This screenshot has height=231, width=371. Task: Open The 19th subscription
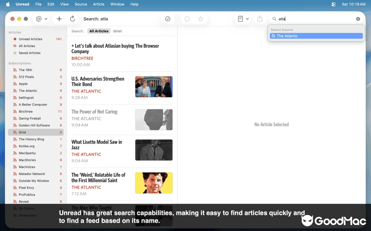coord(36,70)
